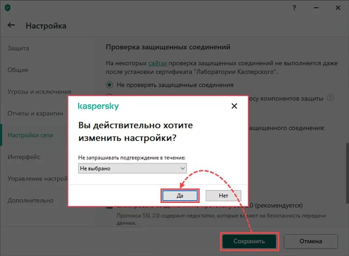Click the Не запрашивать подтверждение в течение label
The height and width of the screenshot is (256, 349).
(132, 158)
